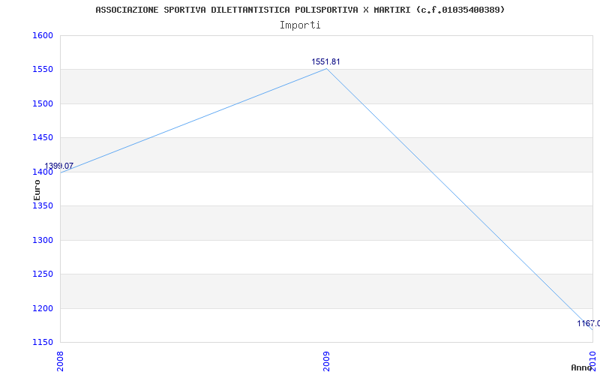Click the 1551.81 data point label
Viewport: 600px width, 375px height.
click(x=325, y=61)
